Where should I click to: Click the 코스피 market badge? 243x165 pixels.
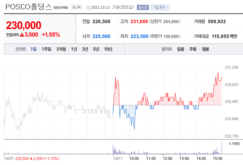[x=76, y=7]
